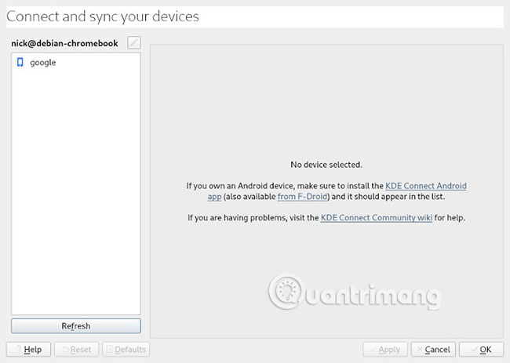
Task: Follow the underlined 'app' link text
Action: (214, 197)
